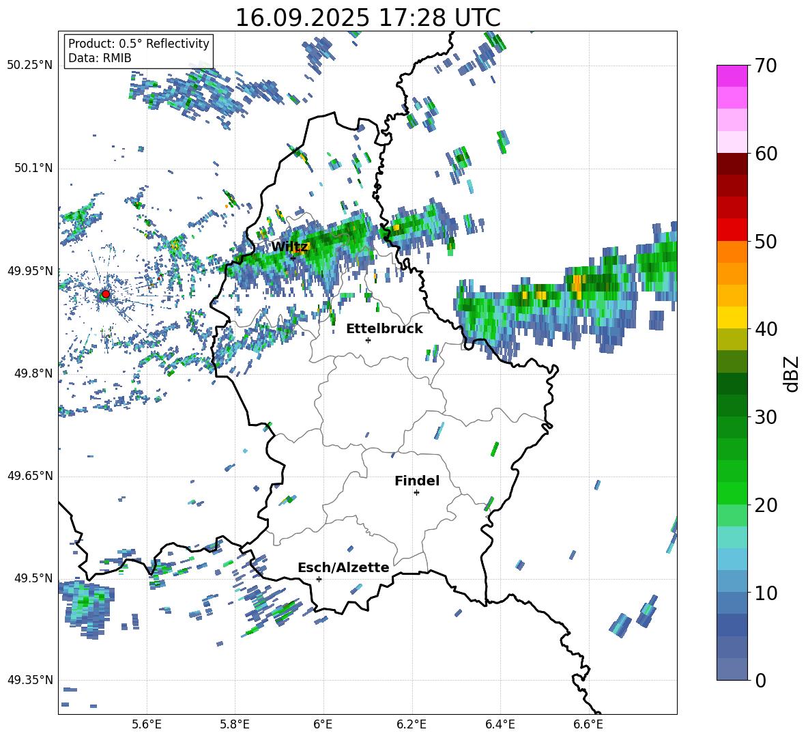
Task: Click the 49.5°N latitude label
Action: [33, 578]
